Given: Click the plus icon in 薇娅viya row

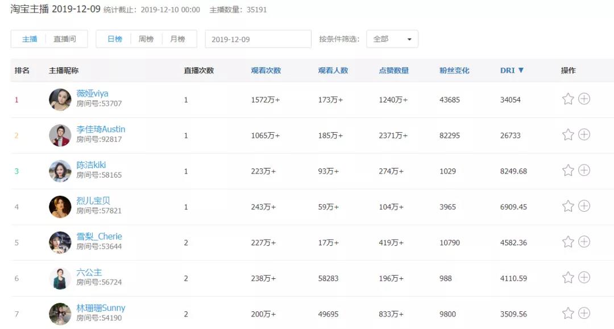Looking at the screenshot, I should [x=584, y=99].
